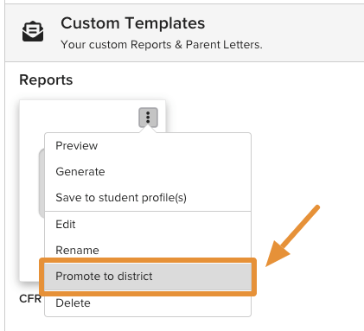
Task: Select Preview from the context menu
Action: click(148, 146)
